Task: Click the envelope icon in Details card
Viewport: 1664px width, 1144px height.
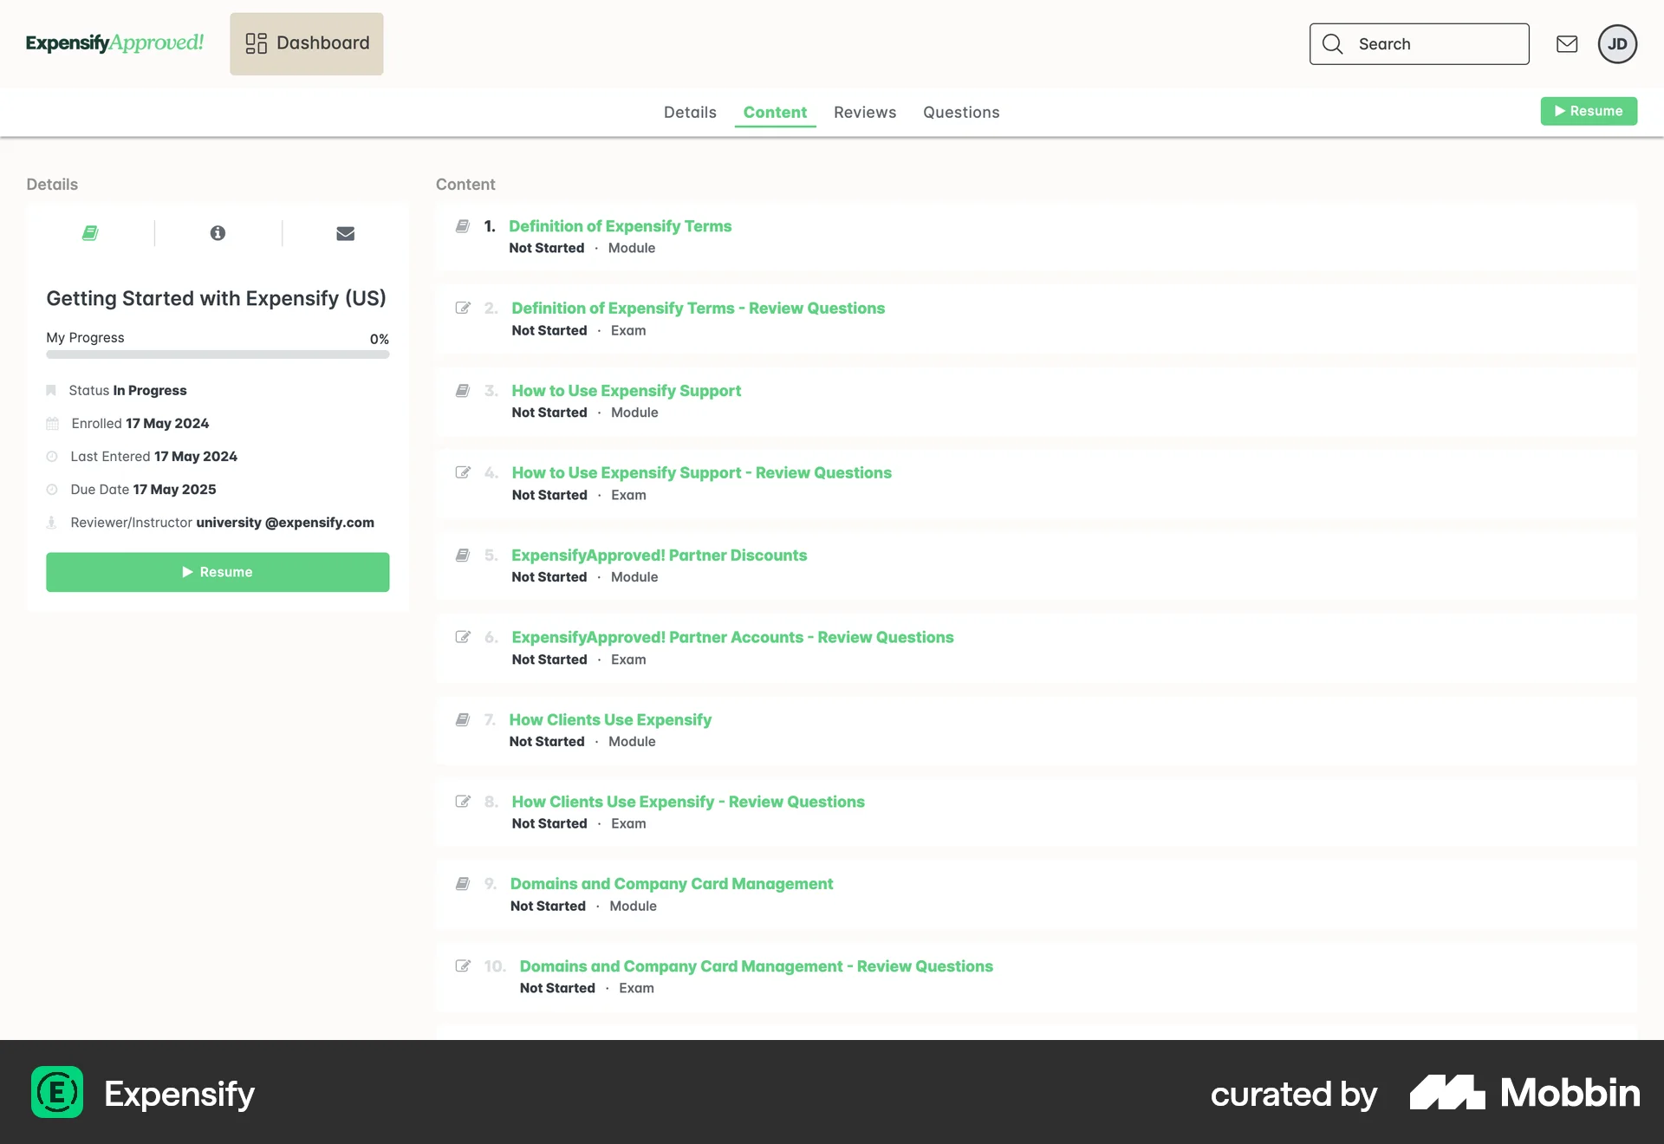Action: [344, 233]
